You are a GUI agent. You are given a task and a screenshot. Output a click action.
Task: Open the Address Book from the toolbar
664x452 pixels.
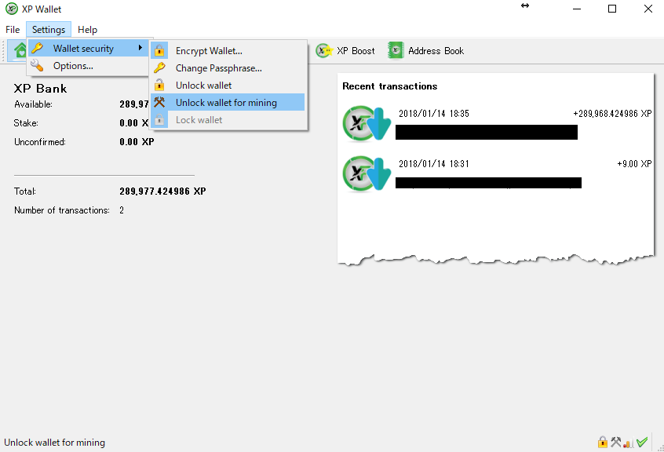click(x=426, y=51)
